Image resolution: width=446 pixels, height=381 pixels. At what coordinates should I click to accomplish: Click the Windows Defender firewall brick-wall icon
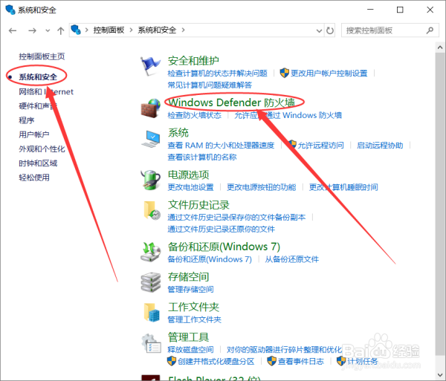pos(150,108)
